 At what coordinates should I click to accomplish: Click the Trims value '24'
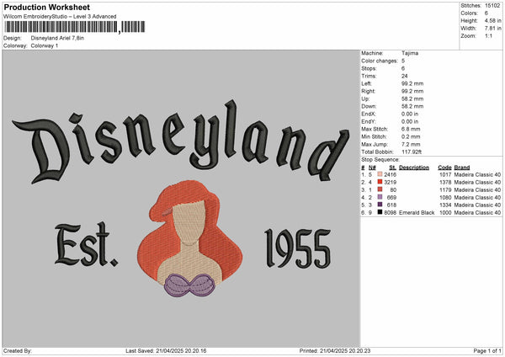[405, 76]
